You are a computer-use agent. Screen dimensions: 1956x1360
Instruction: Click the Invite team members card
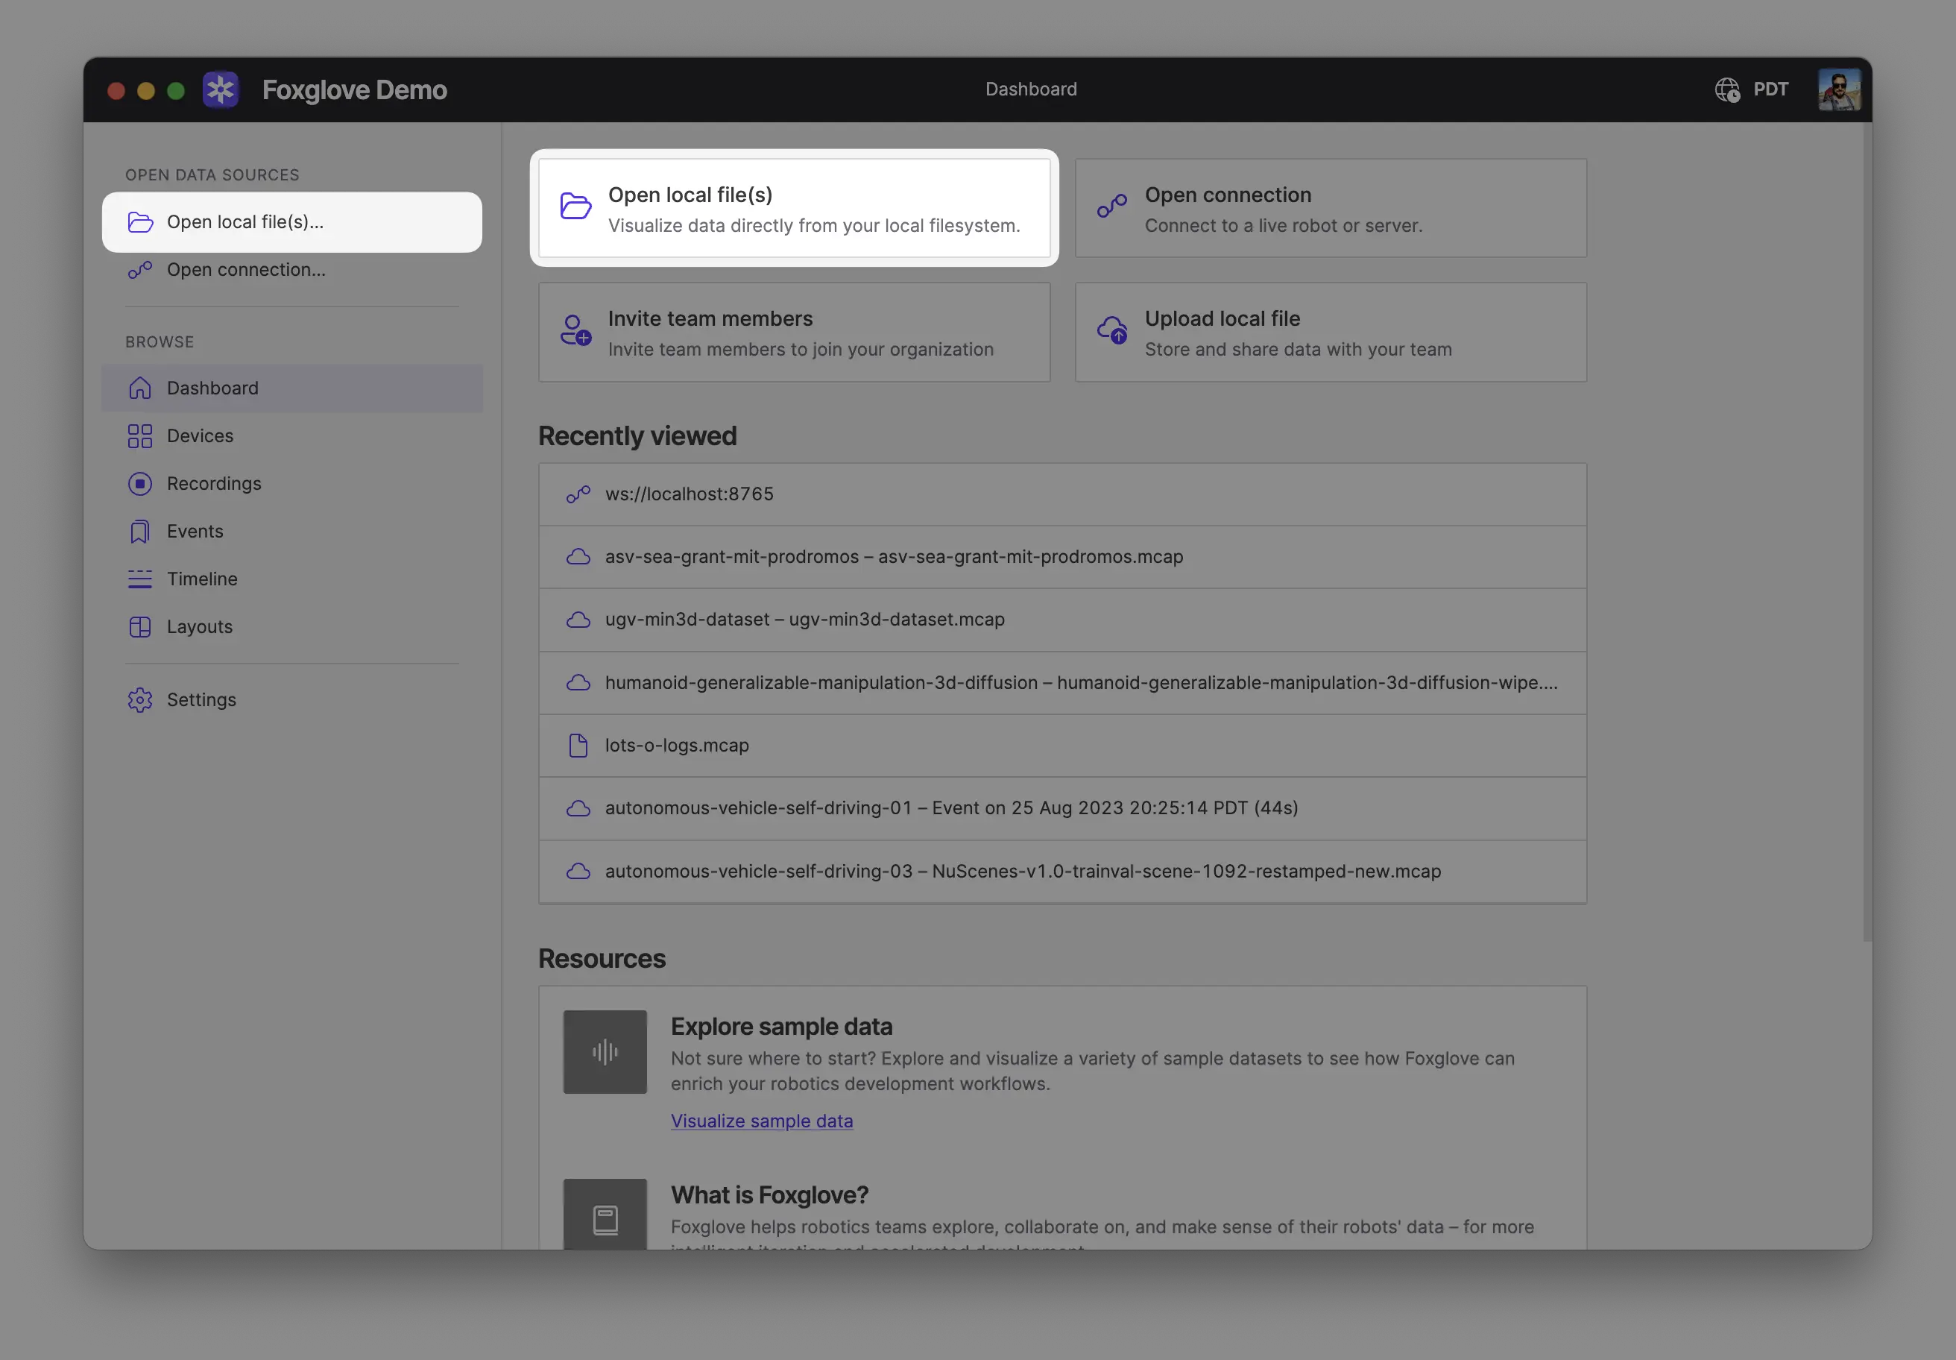click(794, 333)
